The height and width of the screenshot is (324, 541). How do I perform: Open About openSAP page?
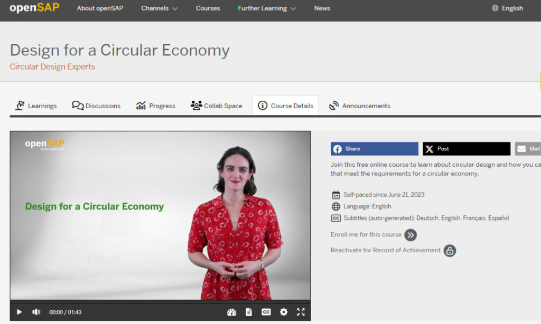100,8
